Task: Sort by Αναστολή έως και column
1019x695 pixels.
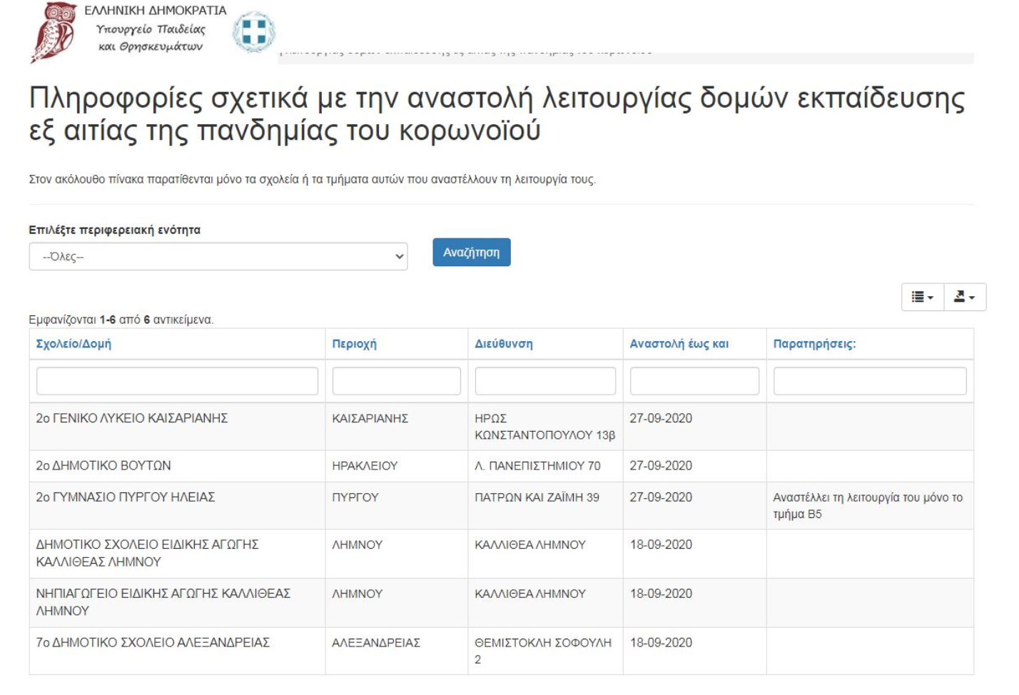Action: click(x=679, y=344)
